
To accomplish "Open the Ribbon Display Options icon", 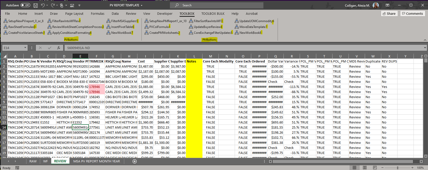I will coord(387,5).
